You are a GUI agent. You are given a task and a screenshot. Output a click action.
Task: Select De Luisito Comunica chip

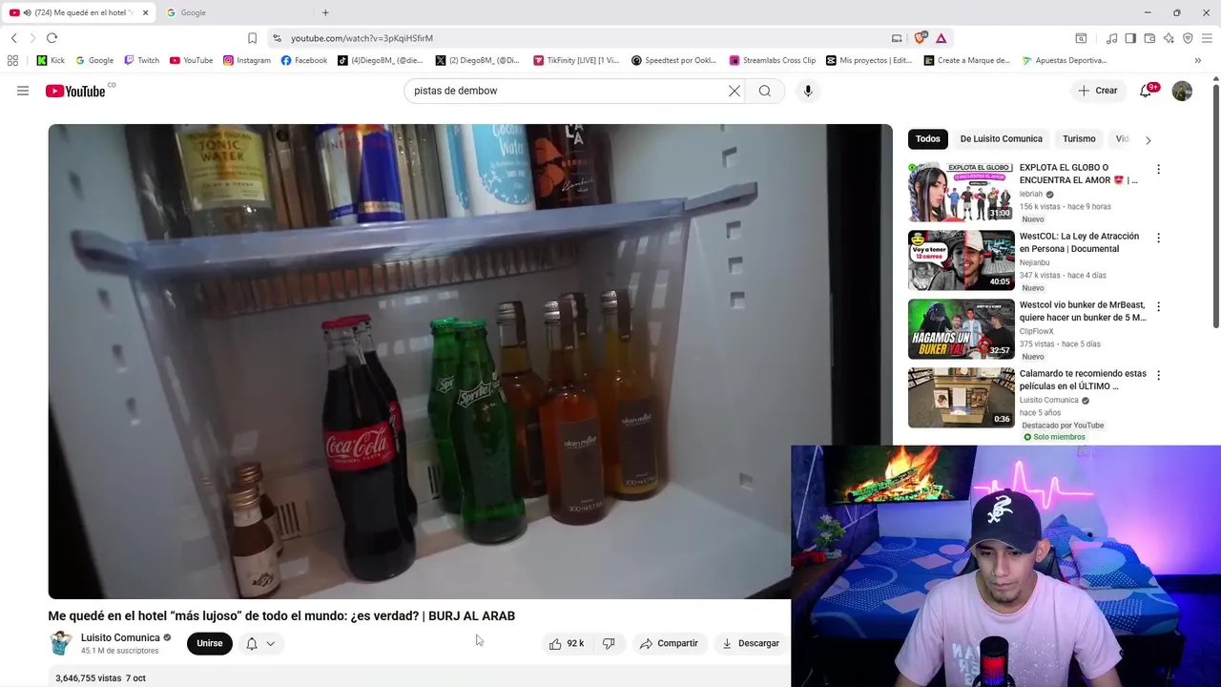coord(1001,138)
